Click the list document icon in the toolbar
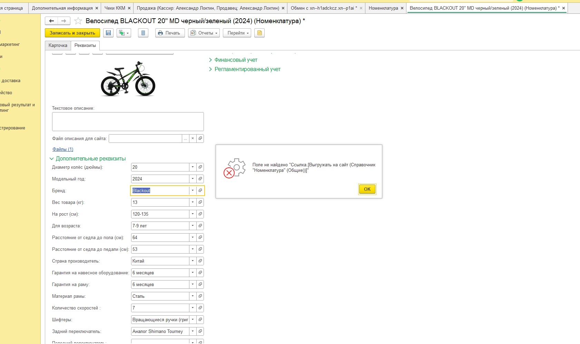The image size is (580, 344). (143, 33)
